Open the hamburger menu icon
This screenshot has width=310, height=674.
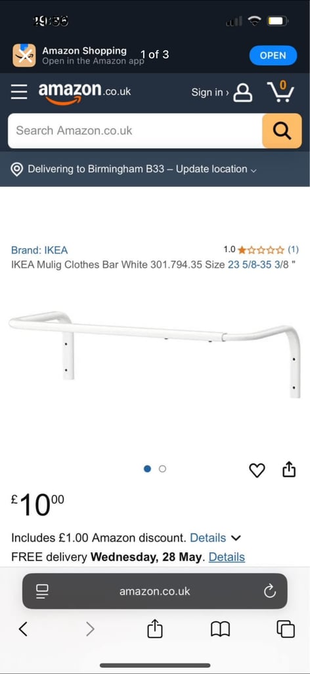[x=19, y=91]
